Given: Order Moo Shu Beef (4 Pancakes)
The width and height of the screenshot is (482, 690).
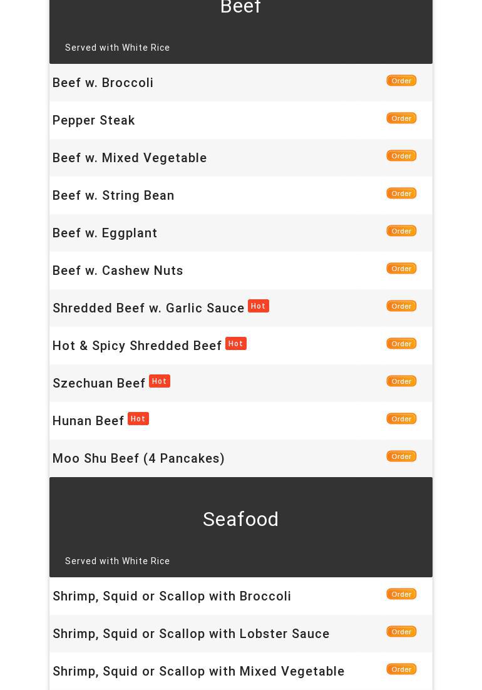Looking at the screenshot, I should point(401,456).
